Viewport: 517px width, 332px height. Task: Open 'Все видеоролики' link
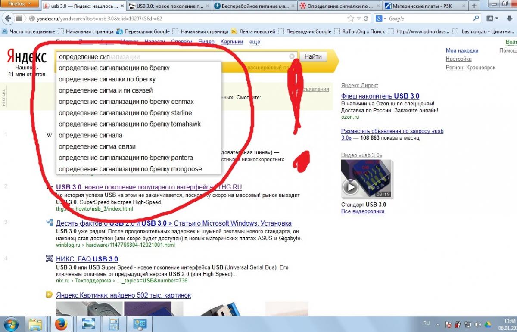(362, 211)
